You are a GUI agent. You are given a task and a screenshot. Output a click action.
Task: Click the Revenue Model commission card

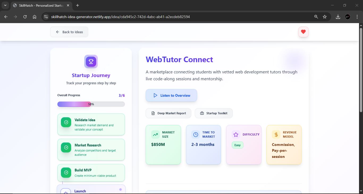coord(284,145)
